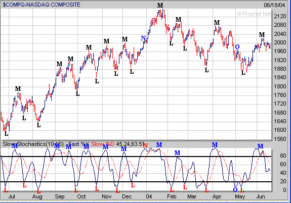Click the blue N marker on price chart
The height and width of the screenshot is (203, 291).
143,38
